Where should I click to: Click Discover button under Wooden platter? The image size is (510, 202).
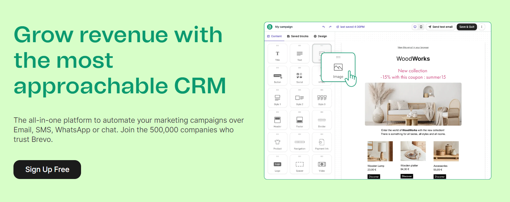(407, 176)
